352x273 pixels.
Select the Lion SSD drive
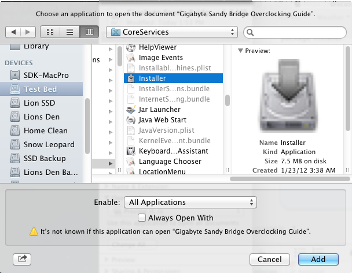(x=42, y=103)
